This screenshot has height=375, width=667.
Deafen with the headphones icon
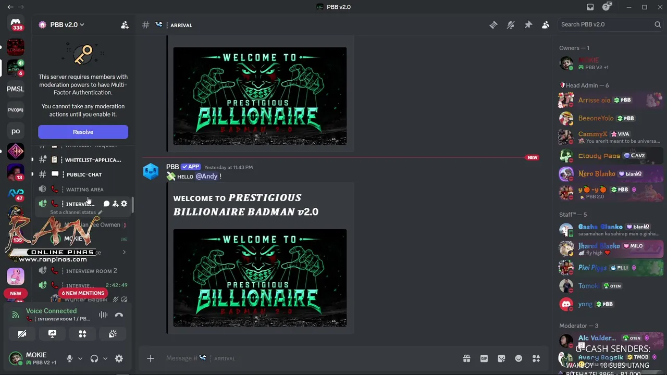tap(94, 358)
